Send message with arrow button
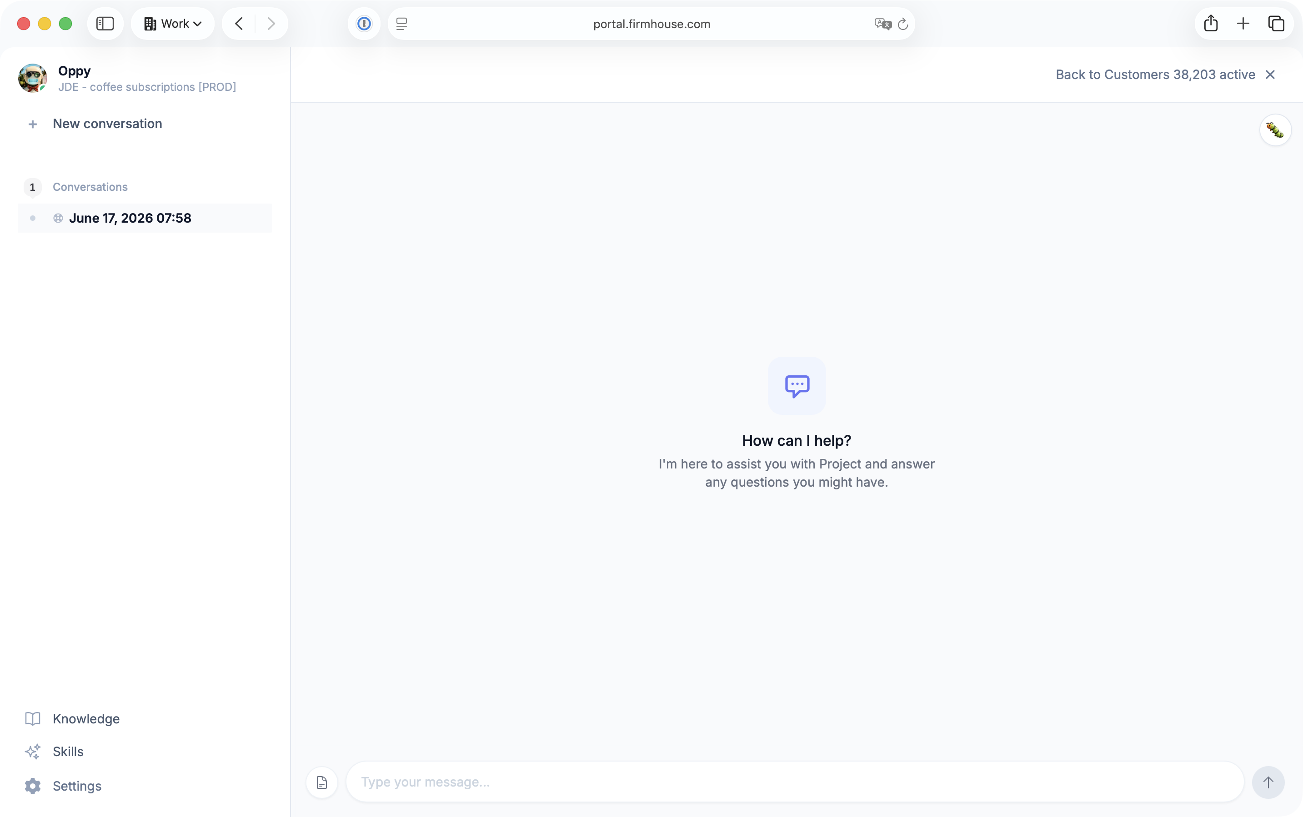This screenshot has width=1303, height=817. pos(1268,782)
